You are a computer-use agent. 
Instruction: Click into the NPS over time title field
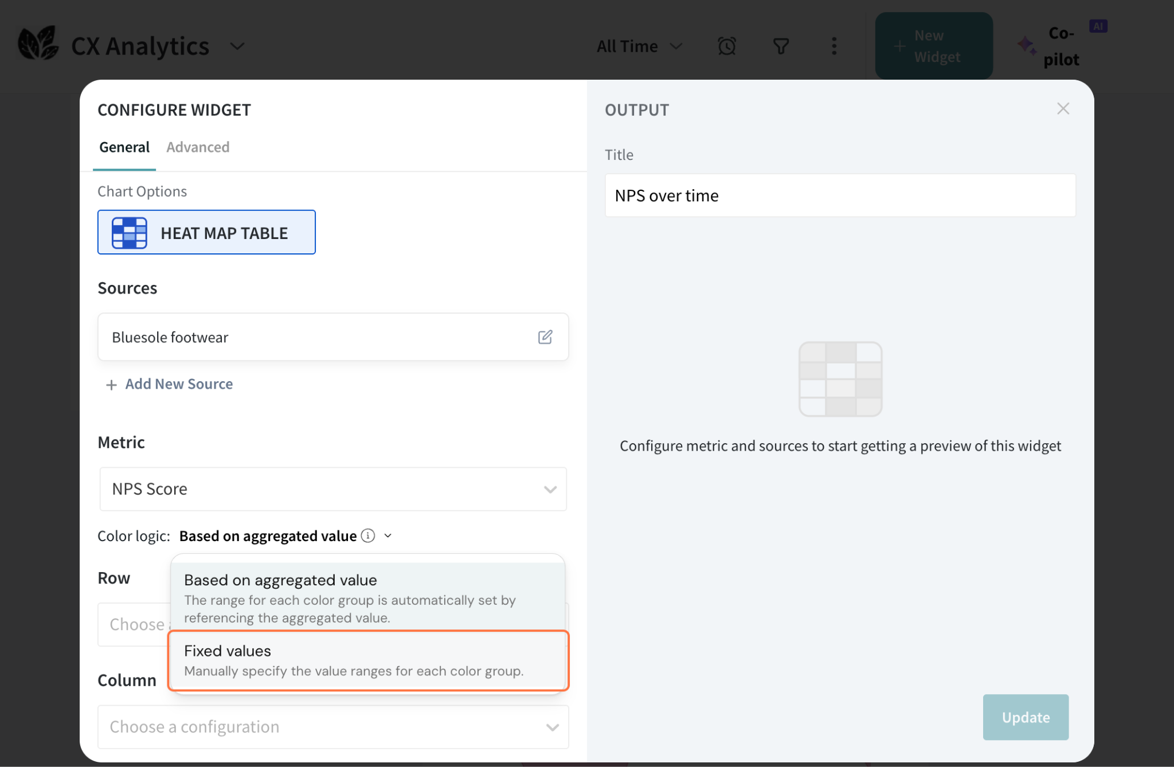click(x=840, y=195)
